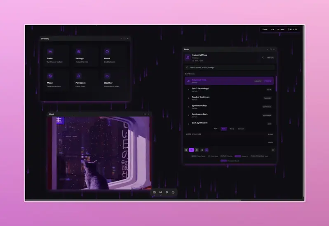The image size is (329, 226).
Task: Maximize the Radio window
Action: [271, 49]
